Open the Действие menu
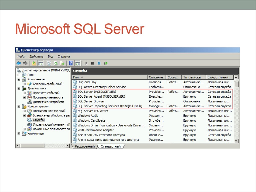This screenshot has height=192, width=256. click(36, 56)
